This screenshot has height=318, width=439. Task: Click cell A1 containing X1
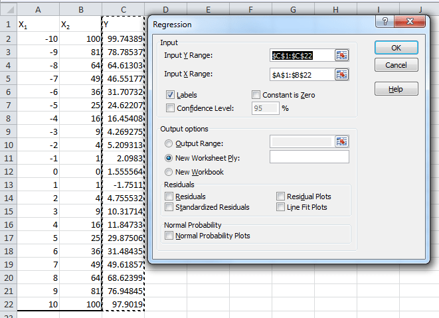pyautogui.click(x=38, y=25)
